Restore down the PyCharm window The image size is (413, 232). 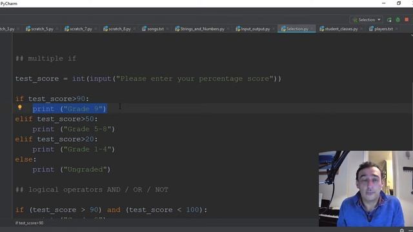tap(399, 3)
